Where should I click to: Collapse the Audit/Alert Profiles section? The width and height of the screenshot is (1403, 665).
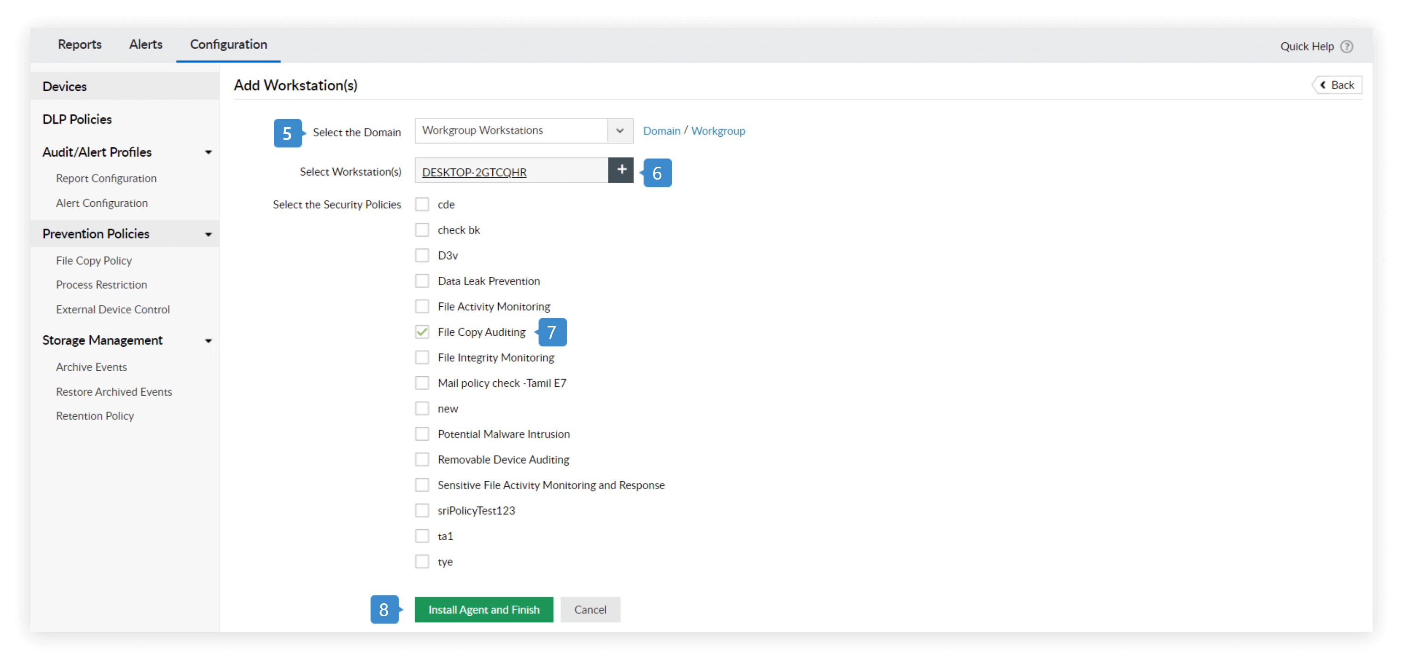[208, 152]
